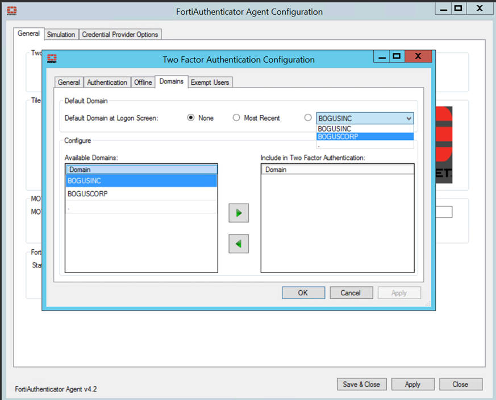Close the Two Factor Authentication dialog
This screenshot has width=496, height=400.
tap(418, 56)
